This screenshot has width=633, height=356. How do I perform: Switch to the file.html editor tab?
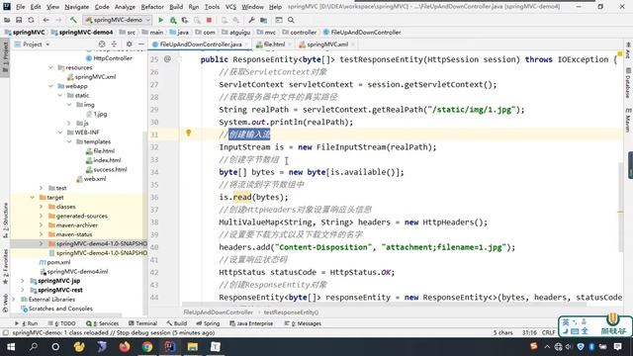click(x=275, y=44)
